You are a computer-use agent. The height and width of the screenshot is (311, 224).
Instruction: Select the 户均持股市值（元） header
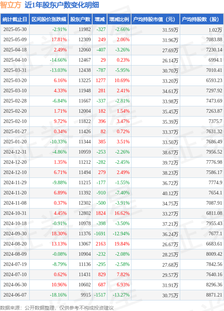click(x=155, y=19)
